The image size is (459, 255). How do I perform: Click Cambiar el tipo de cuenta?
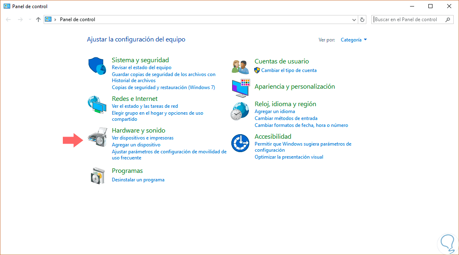[288, 70]
